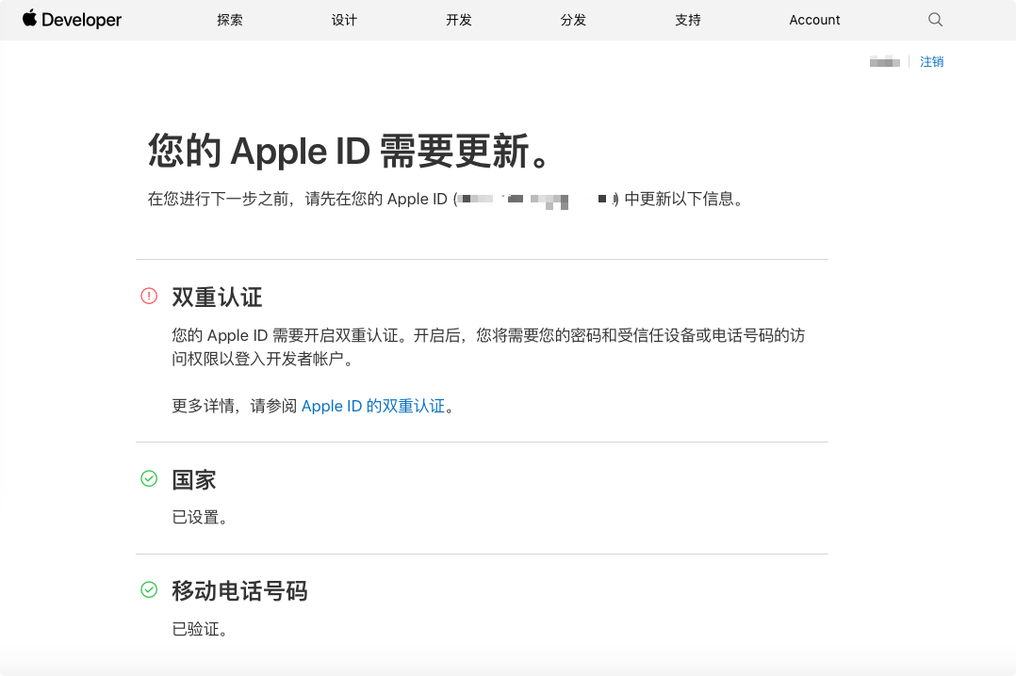The image size is (1016, 676).
Task: Open the 开发 menu
Action: pyautogui.click(x=459, y=20)
